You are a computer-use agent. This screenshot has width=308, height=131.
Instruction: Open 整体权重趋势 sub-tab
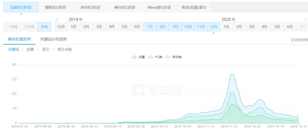(19, 39)
